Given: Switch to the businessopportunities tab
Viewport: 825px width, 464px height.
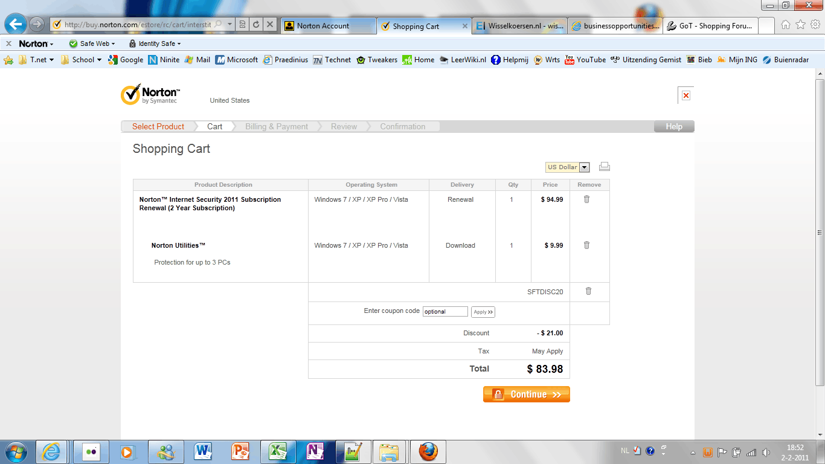Looking at the screenshot, I should click(x=615, y=26).
